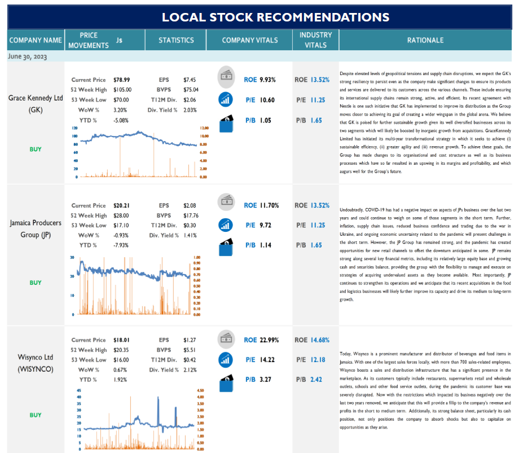Click Wisynco current price $18.01
This screenshot has width=527, height=453.
[x=122, y=340]
